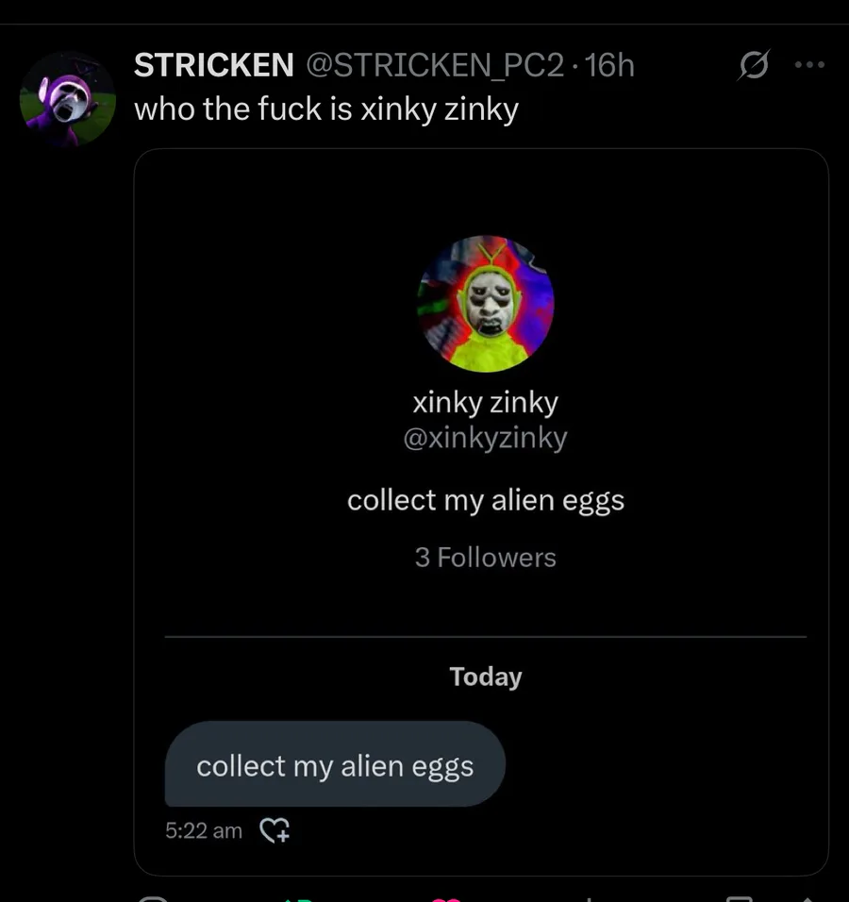This screenshot has width=849, height=902.
Task: Open the share icon at bottom right
Action: pyautogui.click(x=807, y=899)
